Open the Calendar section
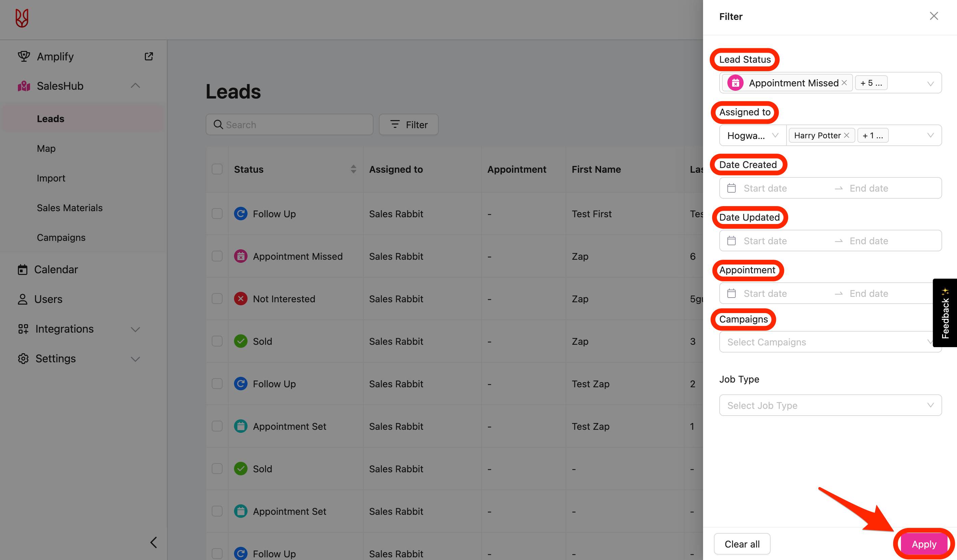This screenshot has height=560, width=957. (56, 270)
